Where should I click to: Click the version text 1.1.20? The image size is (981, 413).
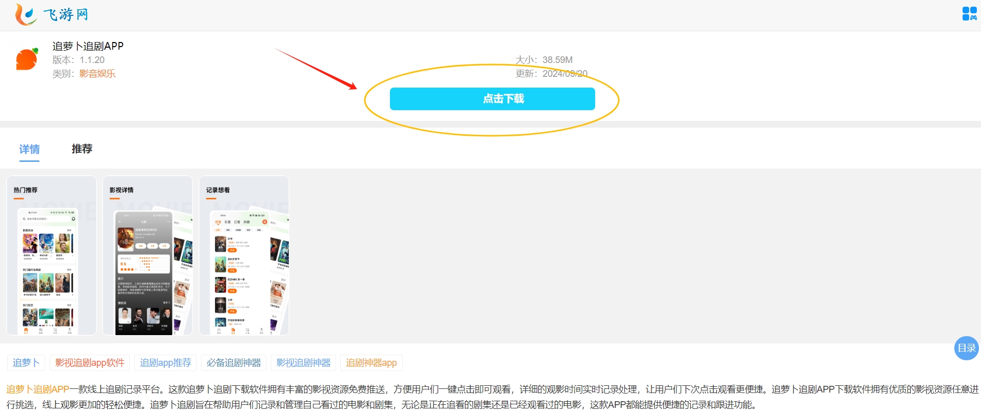tap(92, 60)
